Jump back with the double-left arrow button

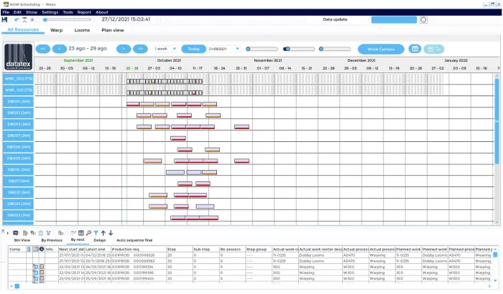pyautogui.click(x=42, y=49)
